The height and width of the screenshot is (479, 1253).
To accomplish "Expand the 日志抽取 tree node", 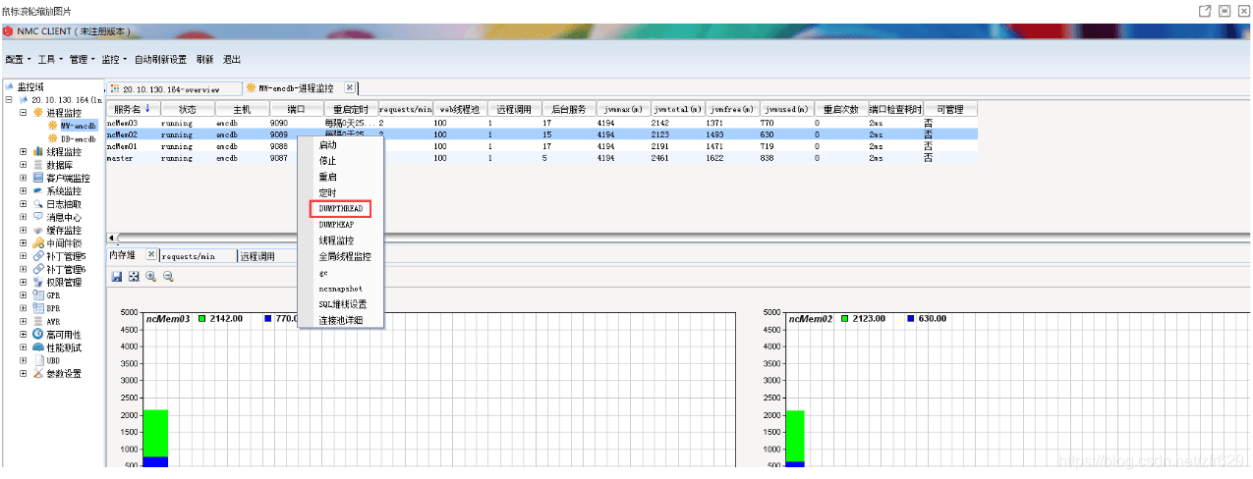I will [24, 204].
